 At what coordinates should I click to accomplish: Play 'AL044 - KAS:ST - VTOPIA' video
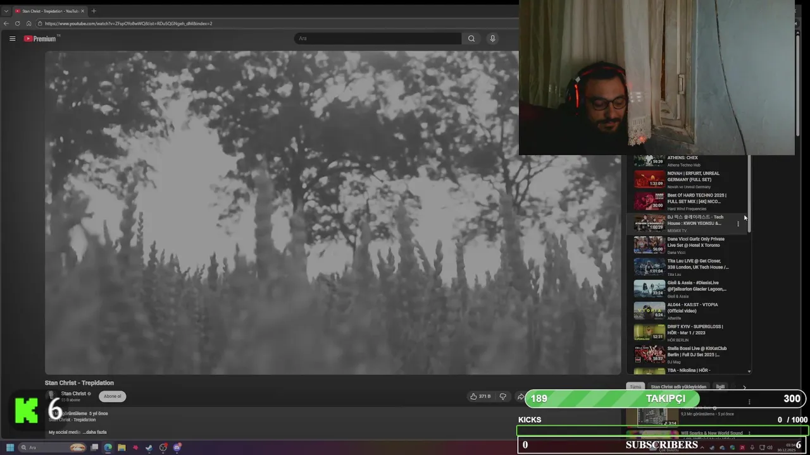click(x=692, y=308)
